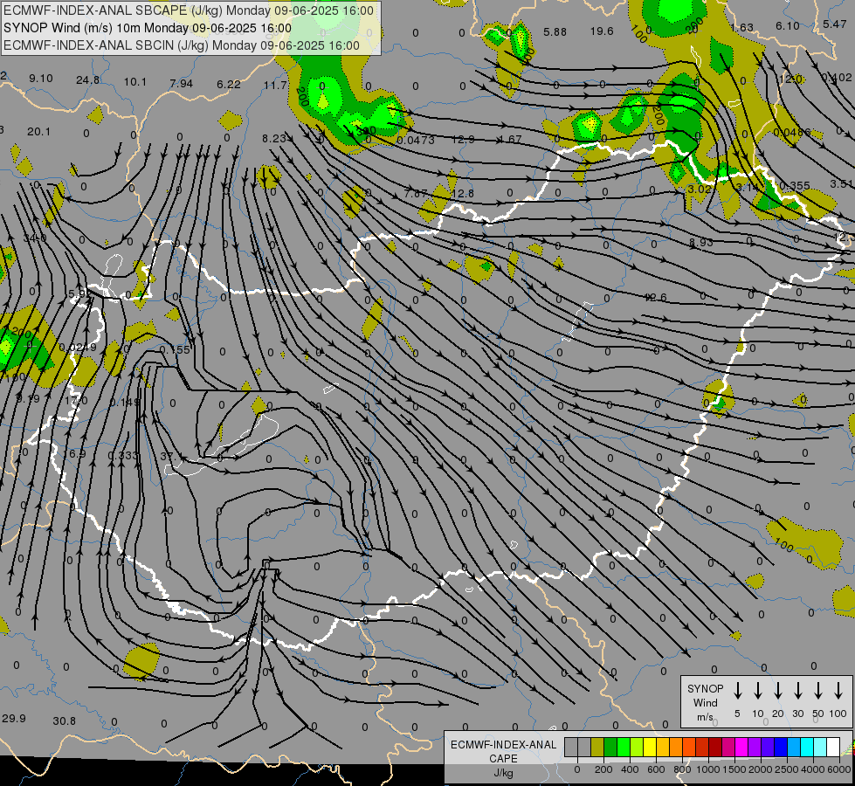Pick the dark red swatch above the 1000 label

(715, 747)
